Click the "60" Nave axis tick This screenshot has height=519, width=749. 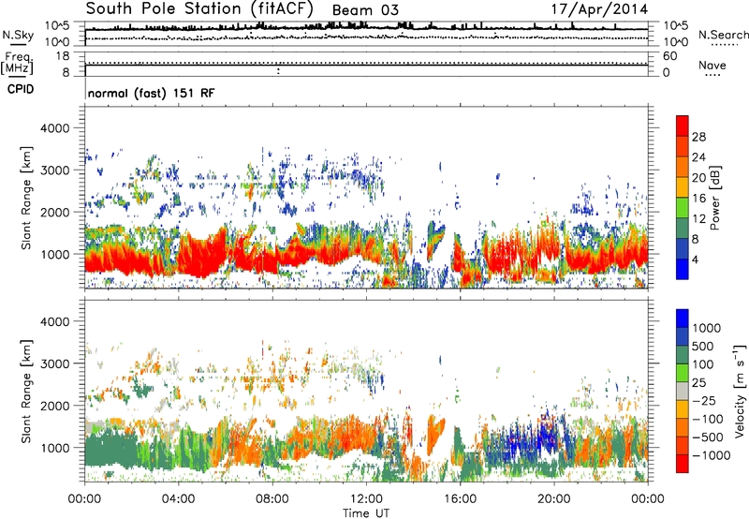(669, 56)
